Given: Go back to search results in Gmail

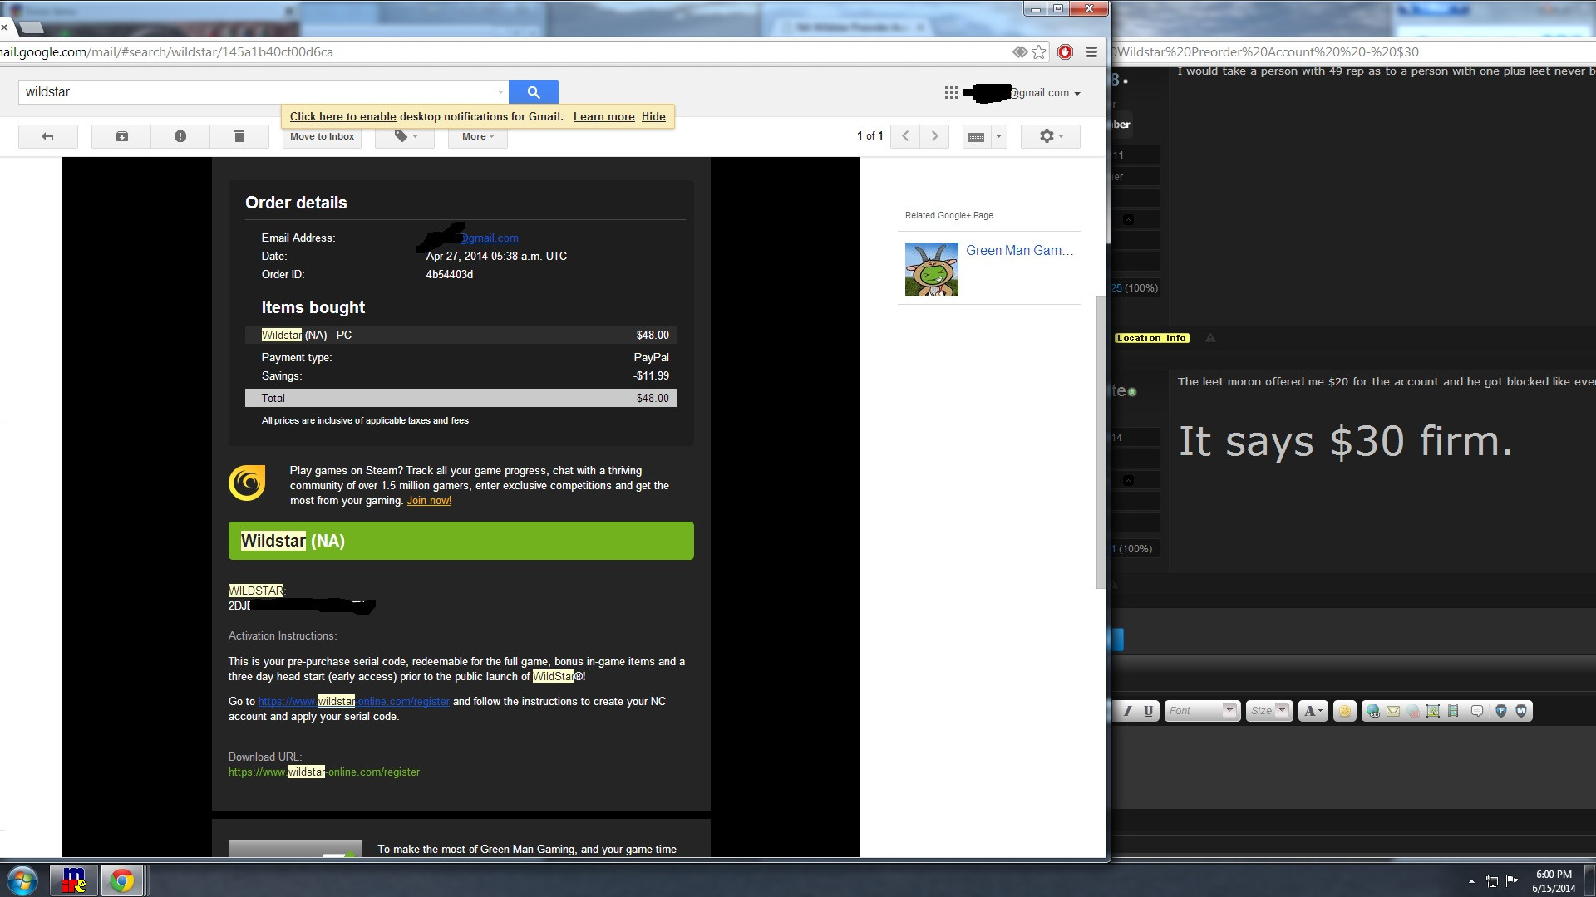Looking at the screenshot, I should [48, 136].
